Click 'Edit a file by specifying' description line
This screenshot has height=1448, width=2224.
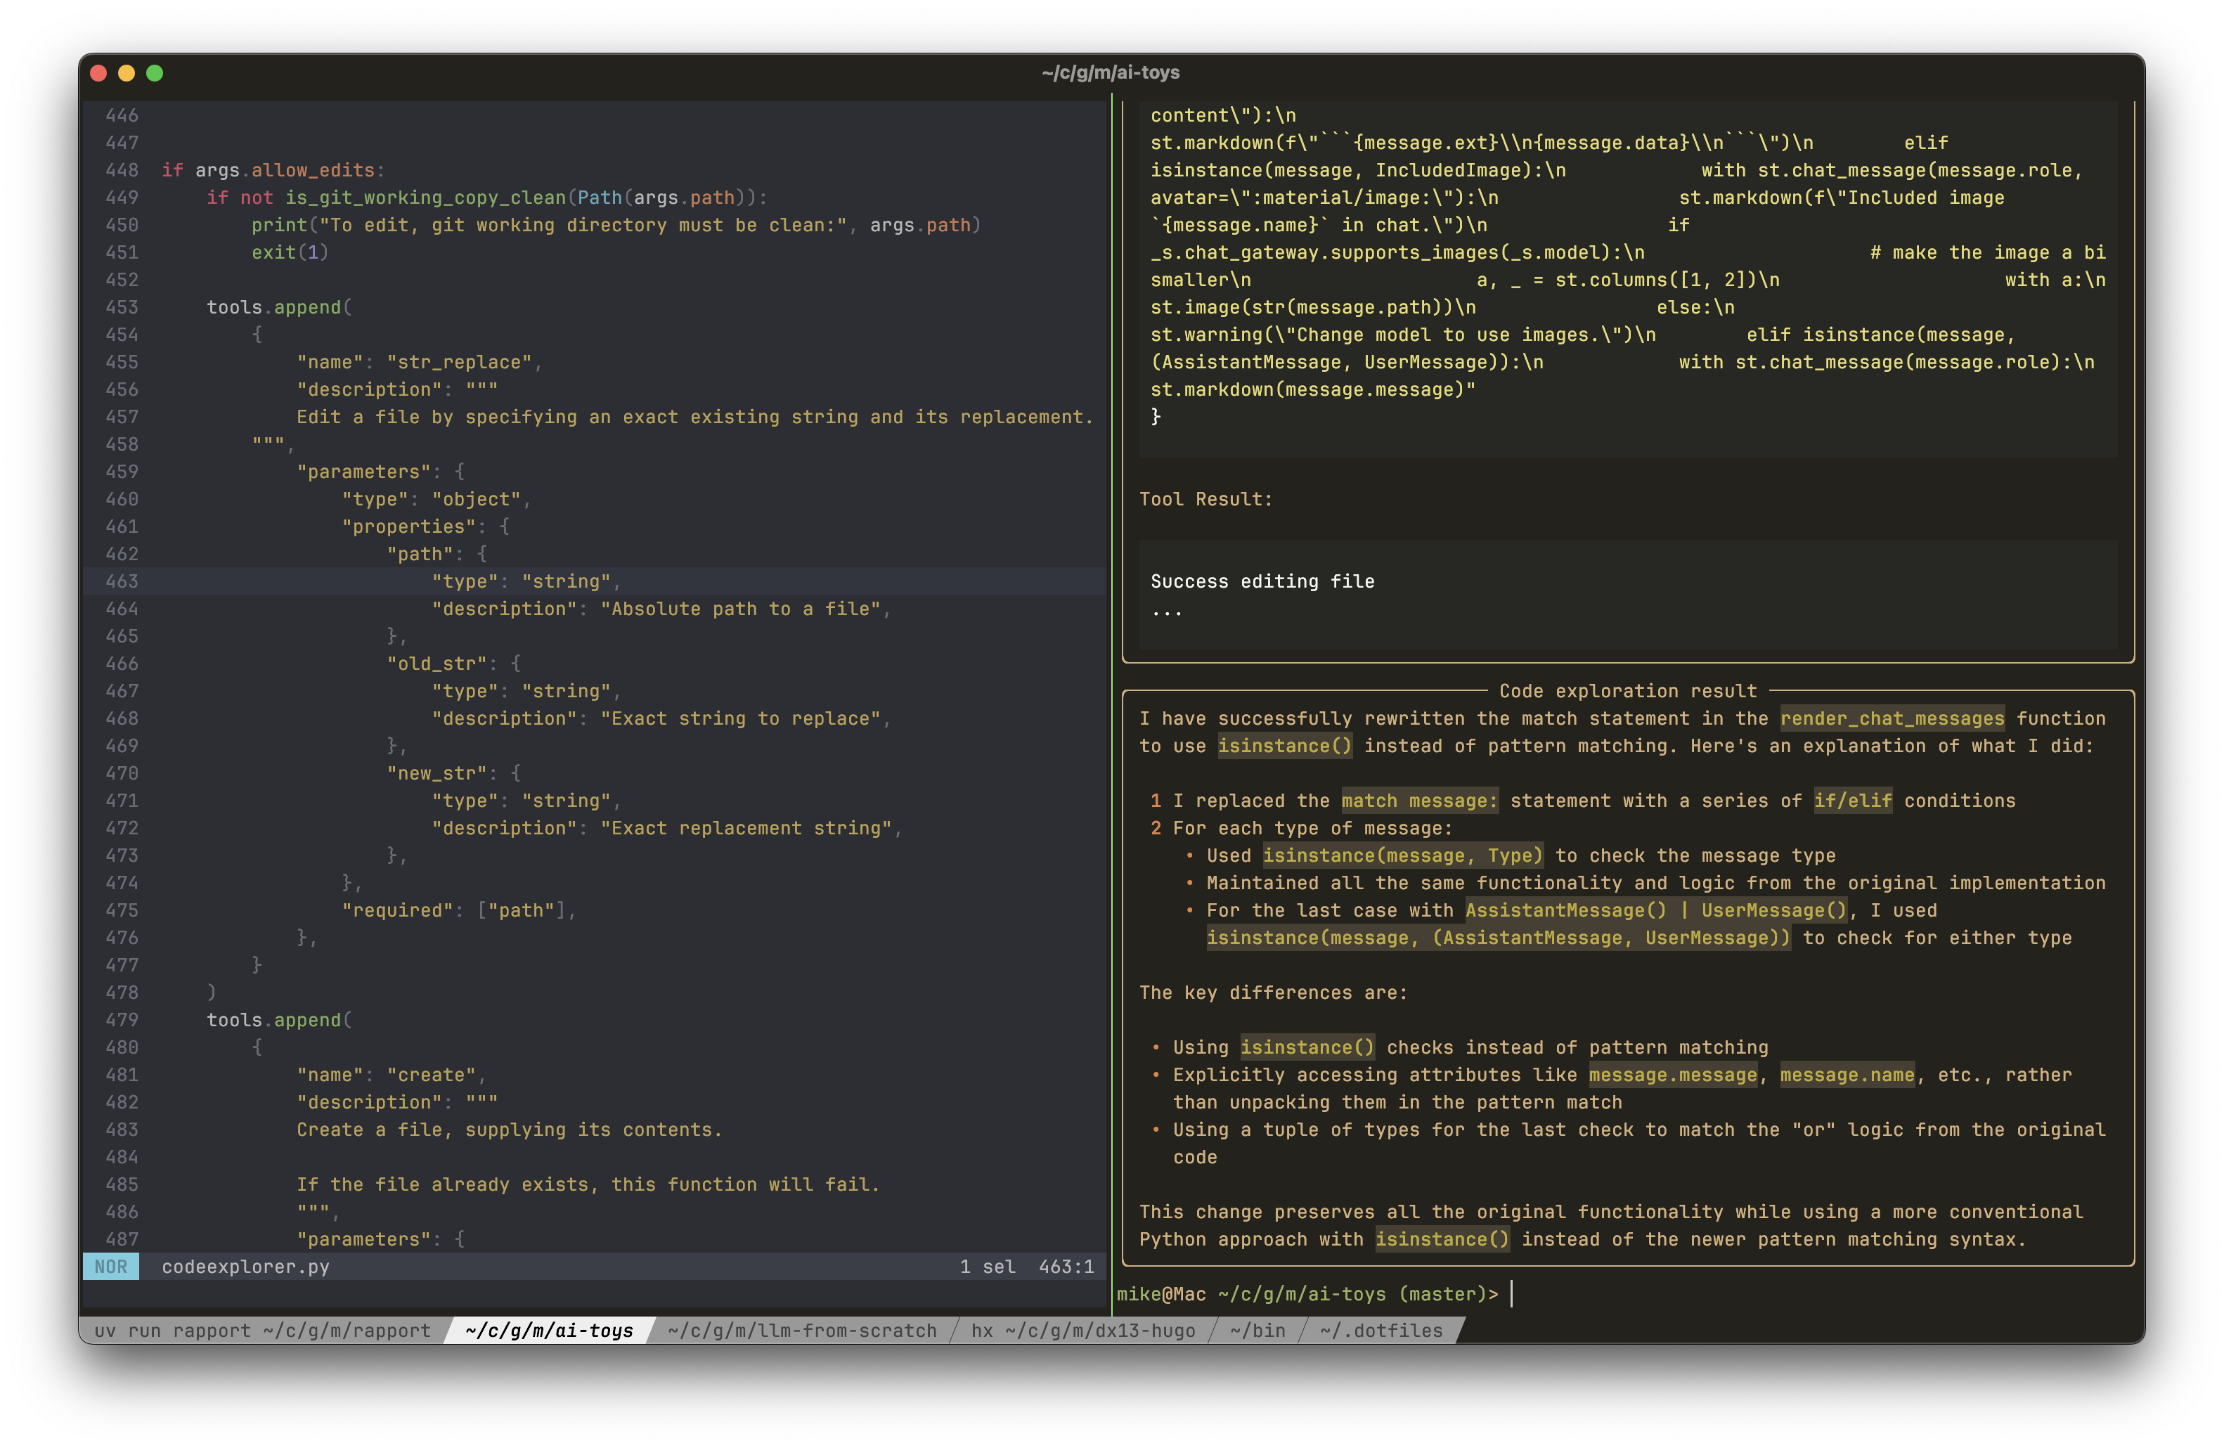coord(695,417)
